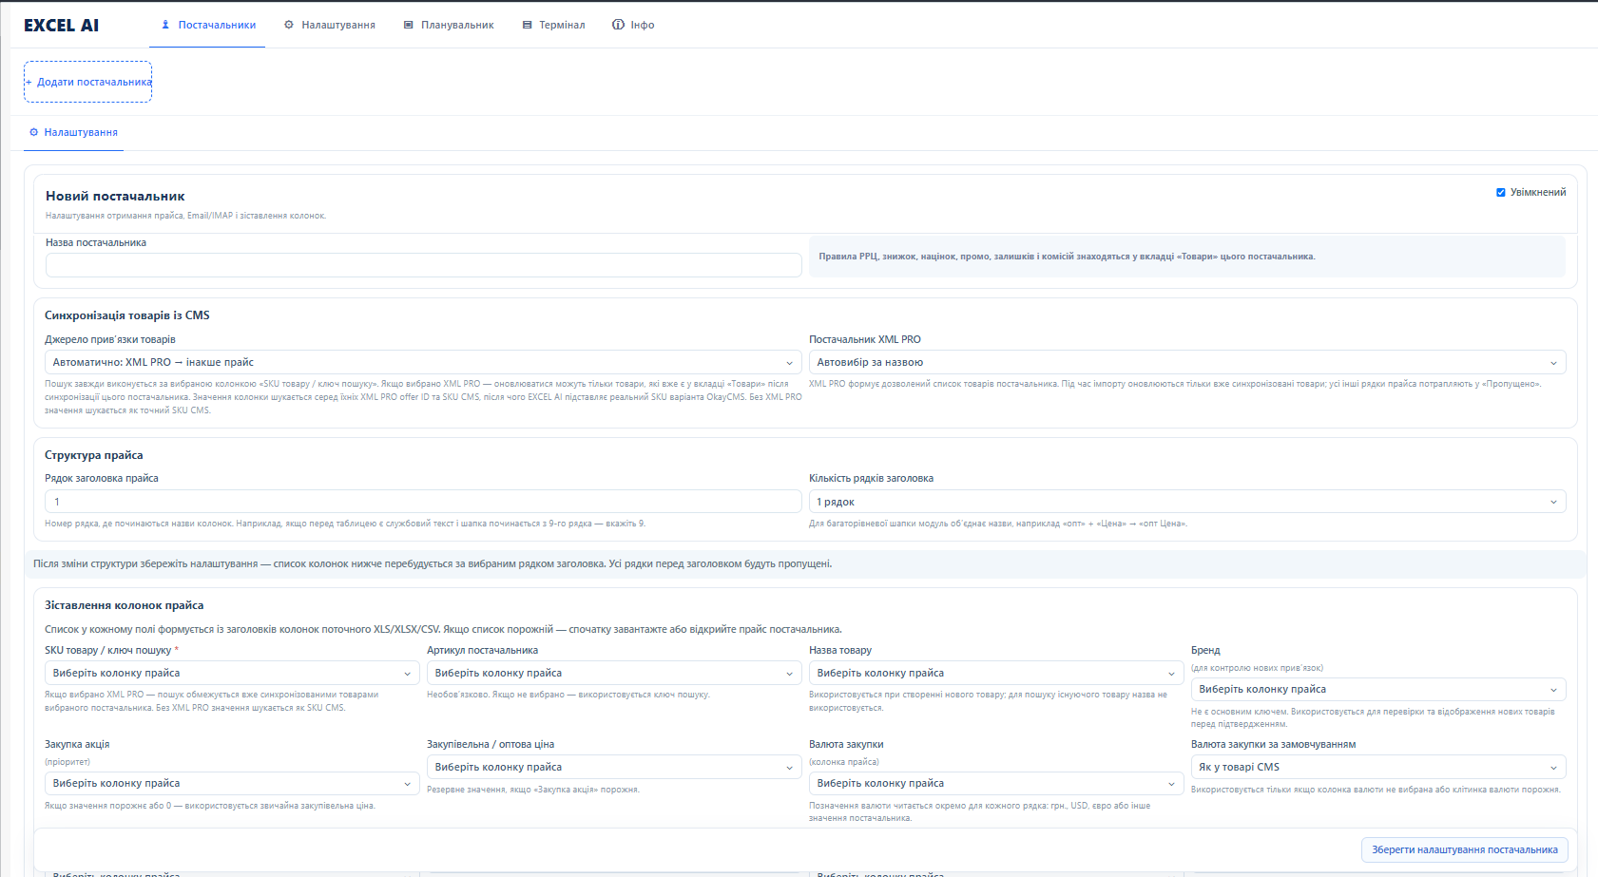Click the Додати постачальника button

(x=87, y=82)
